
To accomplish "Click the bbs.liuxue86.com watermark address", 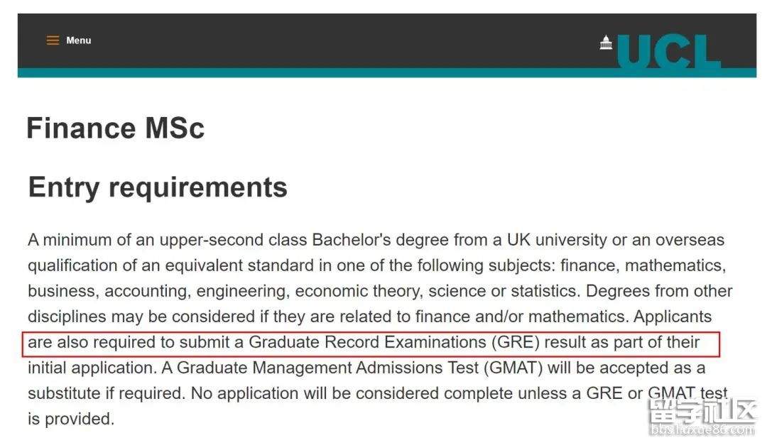I will pos(702,430).
